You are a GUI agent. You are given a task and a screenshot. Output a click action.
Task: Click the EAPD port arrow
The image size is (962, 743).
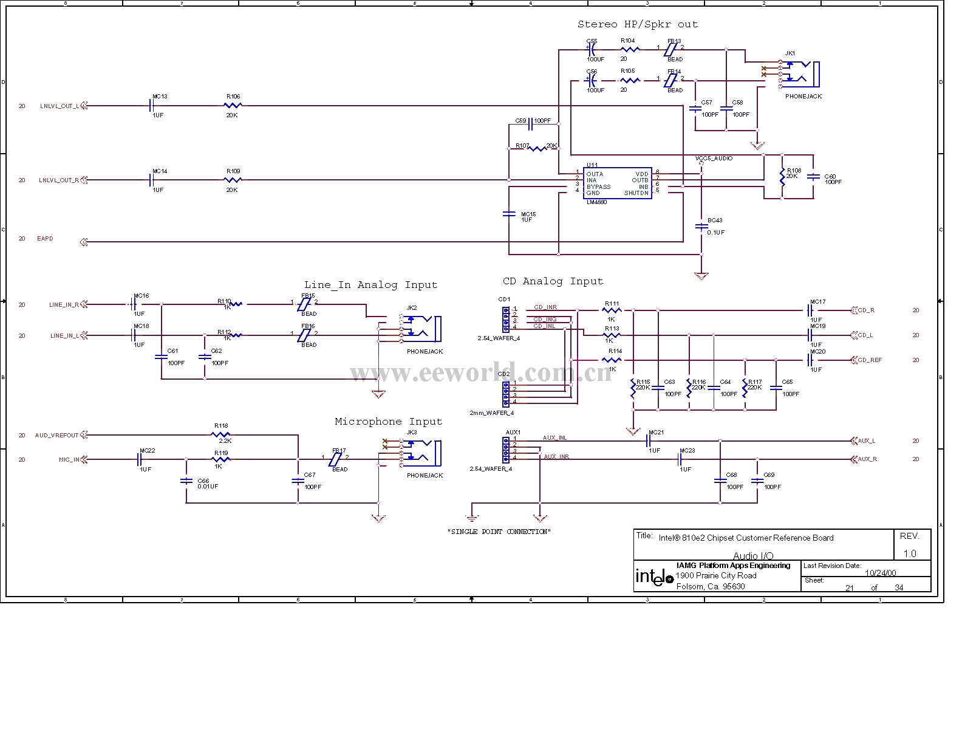[x=84, y=242]
